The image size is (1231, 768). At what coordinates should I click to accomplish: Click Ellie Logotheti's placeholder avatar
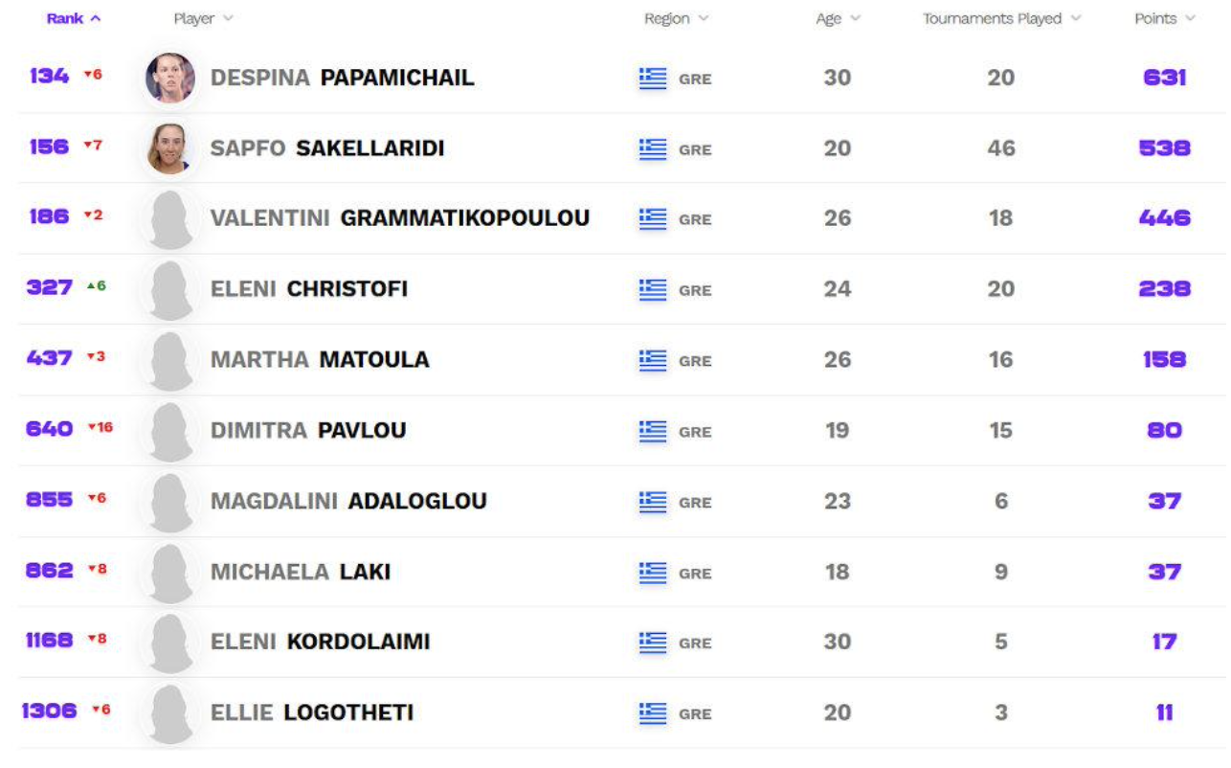[170, 713]
